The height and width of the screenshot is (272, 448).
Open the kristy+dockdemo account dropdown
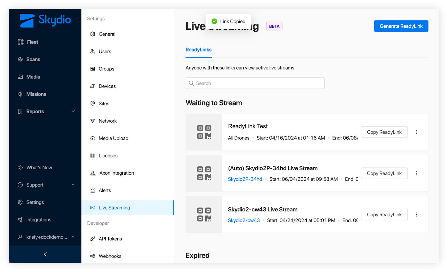(x=73, y=237)
